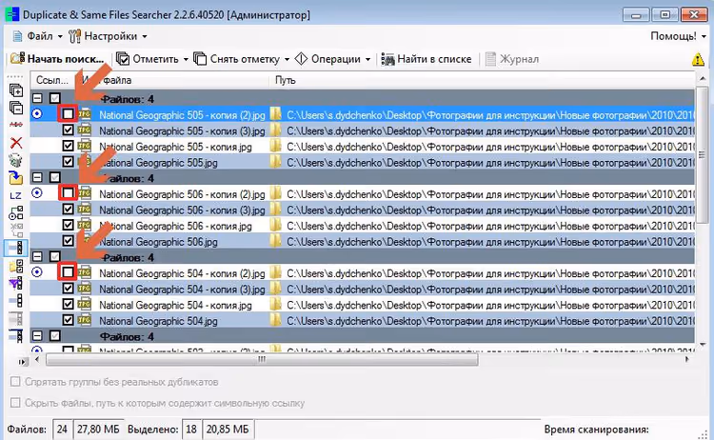Uncheck National Geographic 505 - копия (3).jpg

pos(68,130)
